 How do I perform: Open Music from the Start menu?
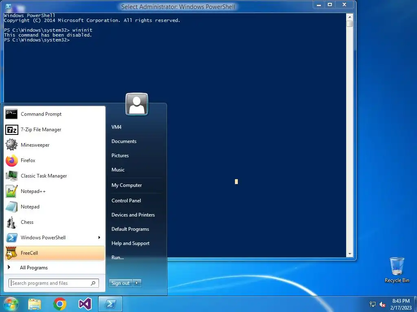(x=118, y=170)
